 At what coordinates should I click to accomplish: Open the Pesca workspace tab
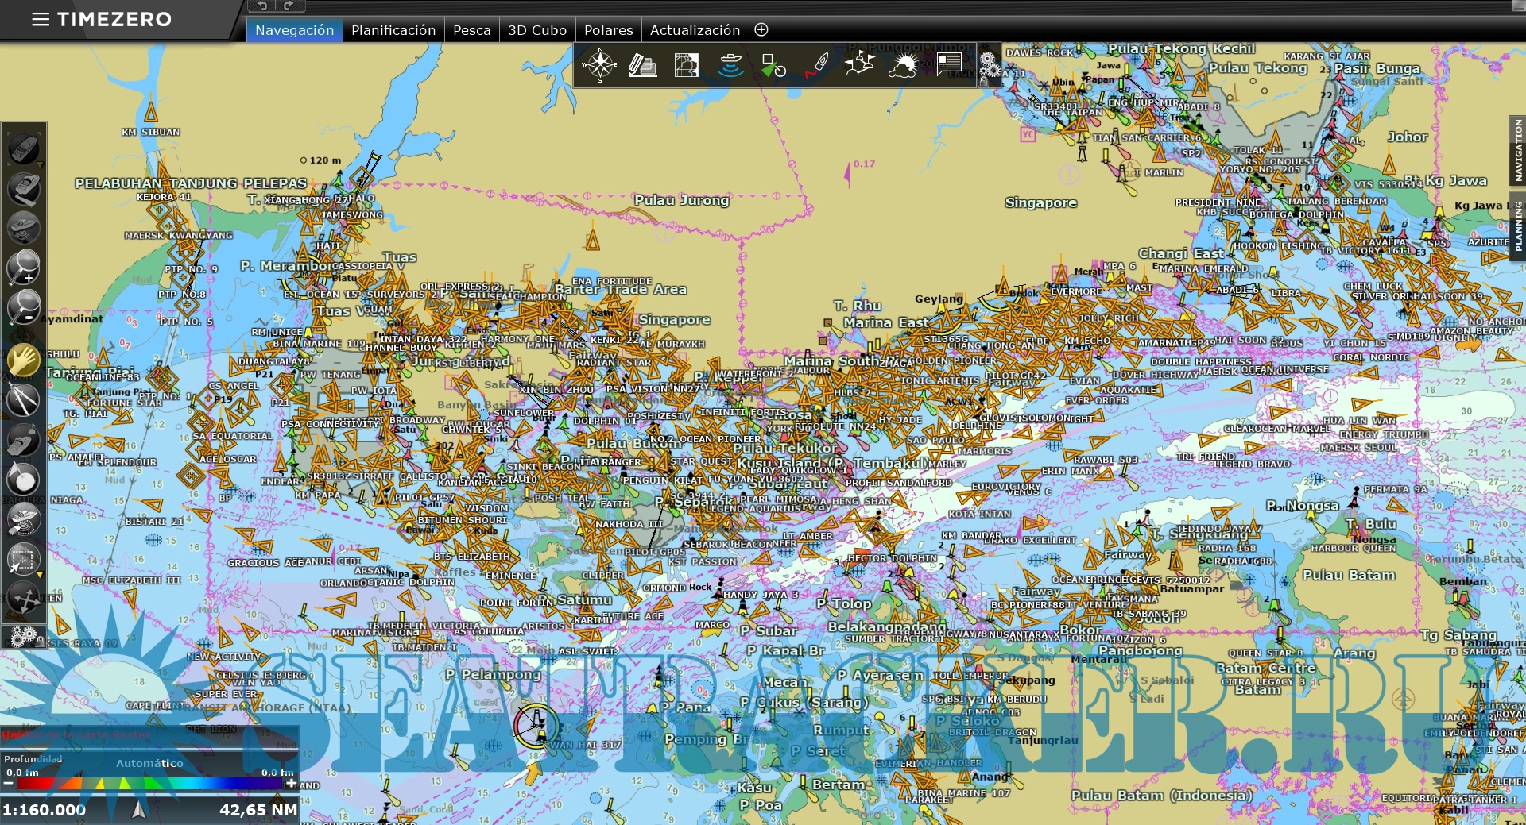click(x=471, y=30)
